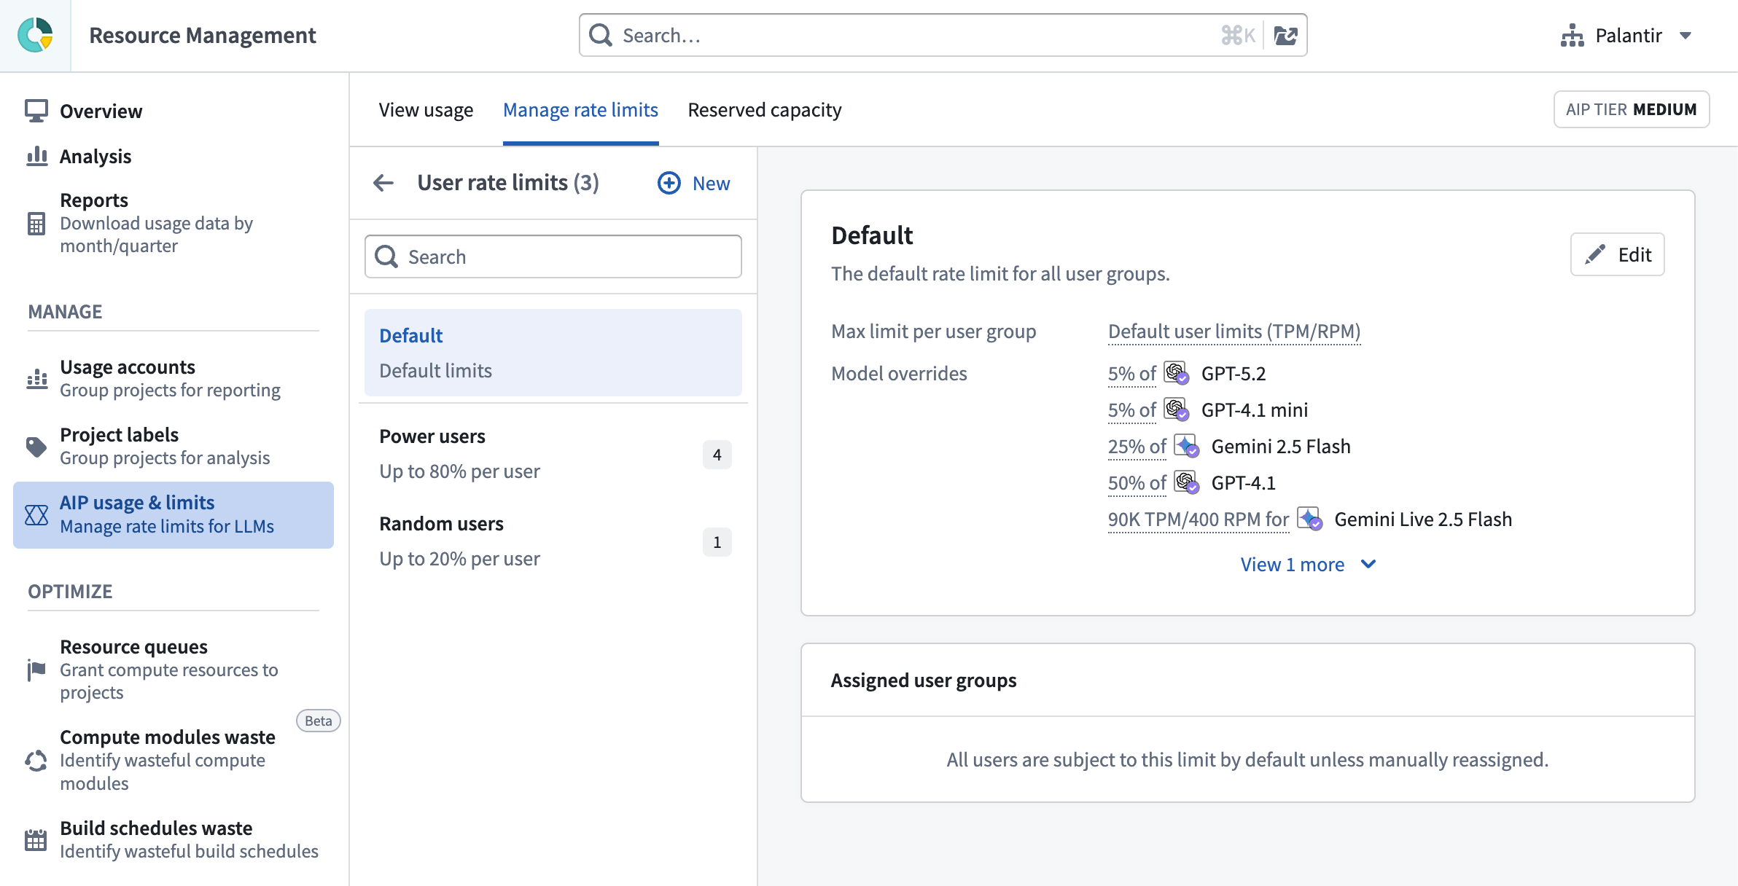This screenshot has width=1738, height=886.
Task: Click the Max limit per user group label
Action: (933, 332)
